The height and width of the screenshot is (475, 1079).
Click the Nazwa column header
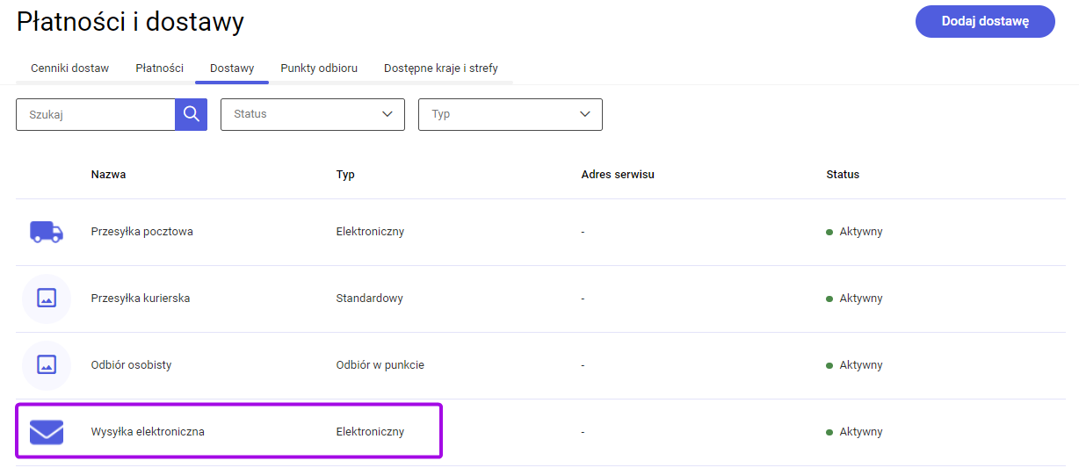(108, 175)
